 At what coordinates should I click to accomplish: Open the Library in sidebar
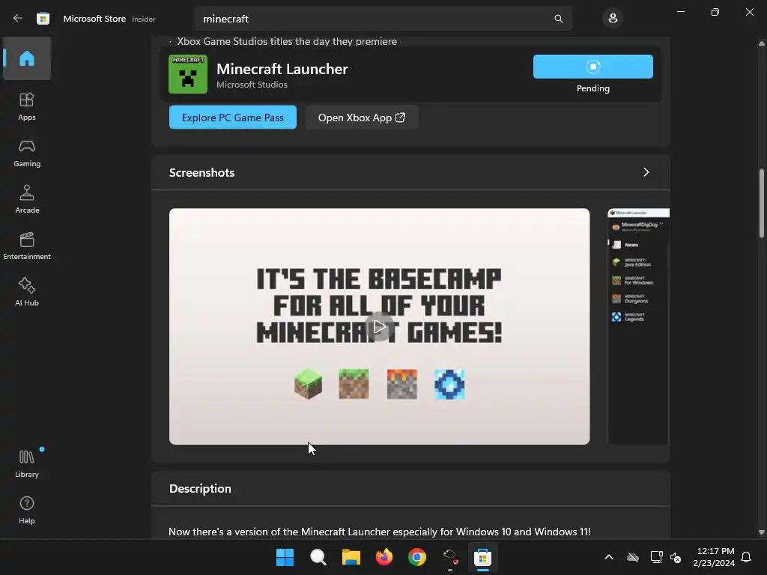pos(27,463)
